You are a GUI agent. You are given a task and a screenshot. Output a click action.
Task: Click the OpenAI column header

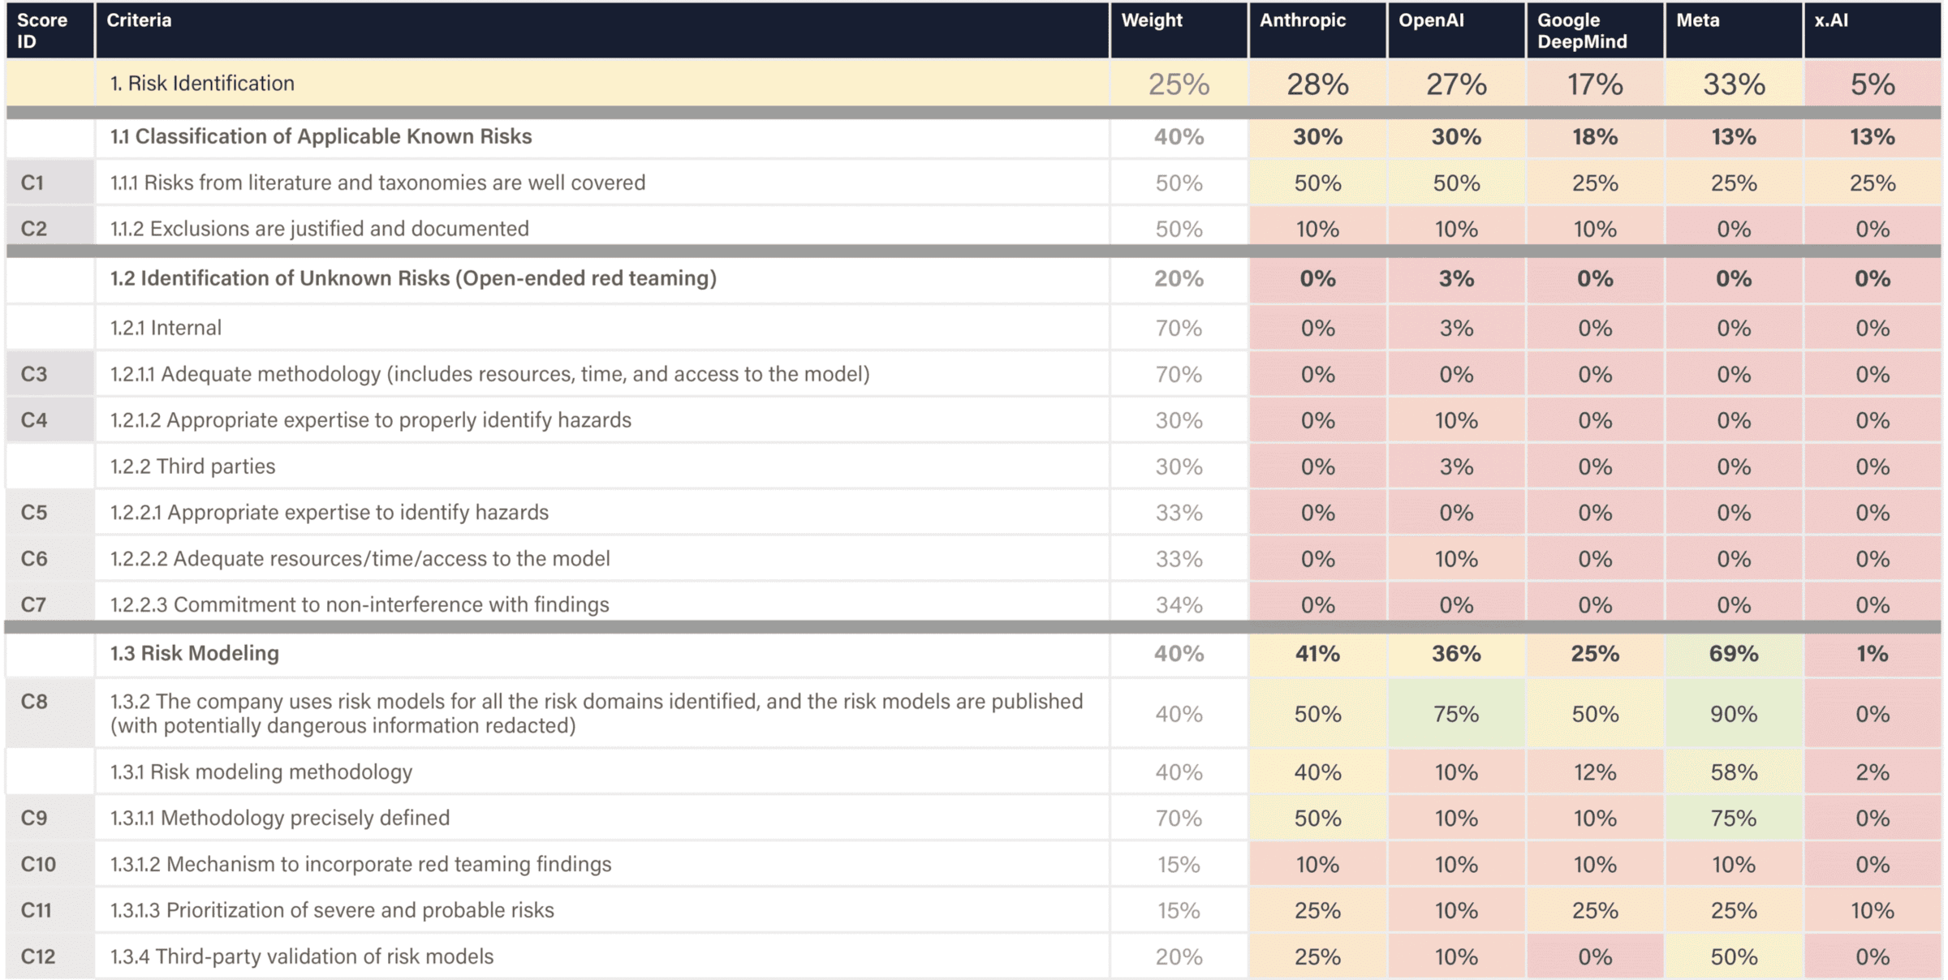[x=1431, y=21]
